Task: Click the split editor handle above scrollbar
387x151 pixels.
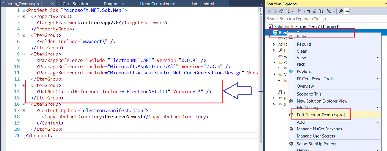Action: point(261,10)
